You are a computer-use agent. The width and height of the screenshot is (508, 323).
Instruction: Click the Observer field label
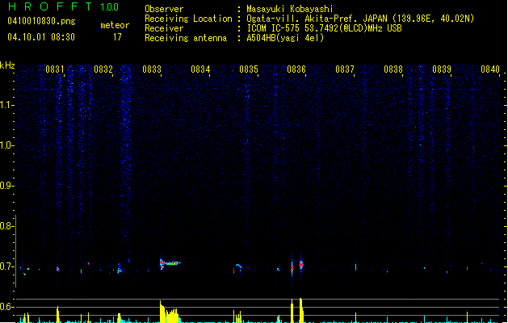164,9
